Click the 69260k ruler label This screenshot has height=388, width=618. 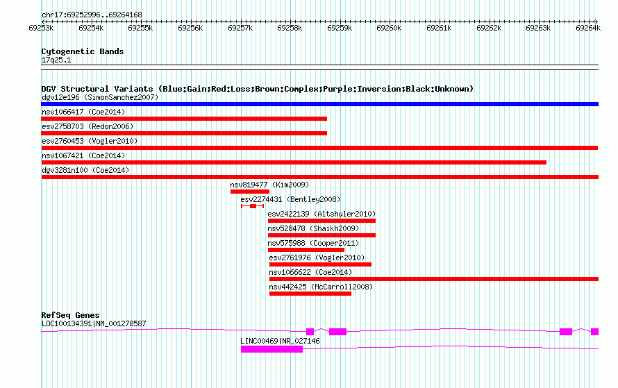[389, 28]
